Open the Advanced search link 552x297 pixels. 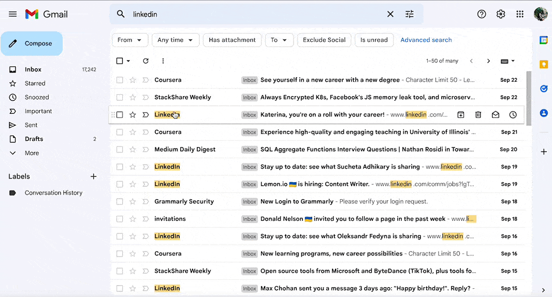[x=426, y=40]
